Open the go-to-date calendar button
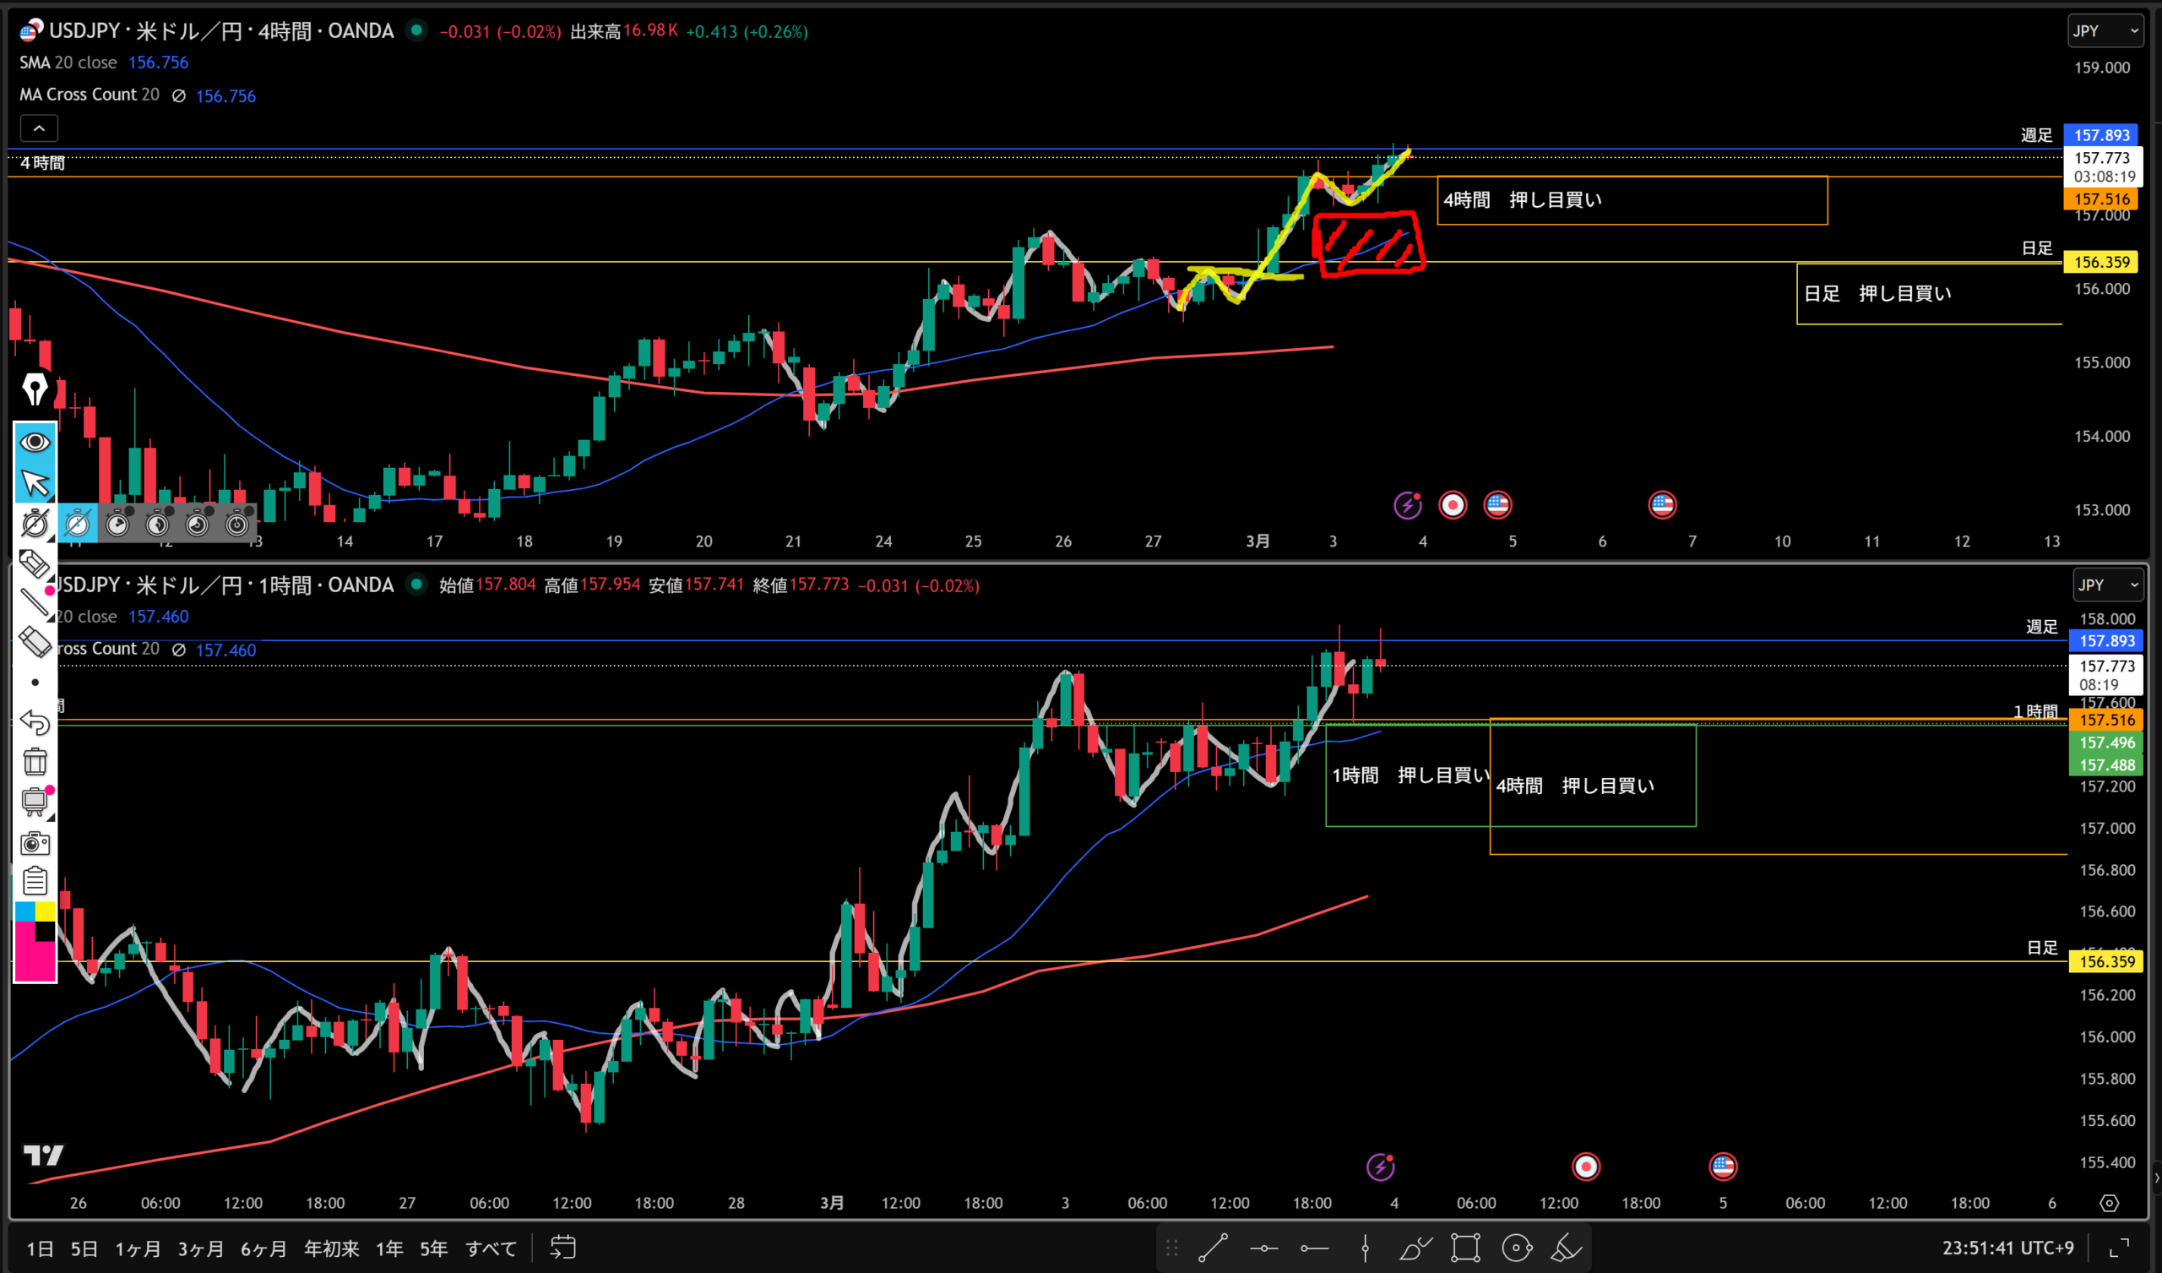2162x1273 pixels. (x=562, y=1248)
